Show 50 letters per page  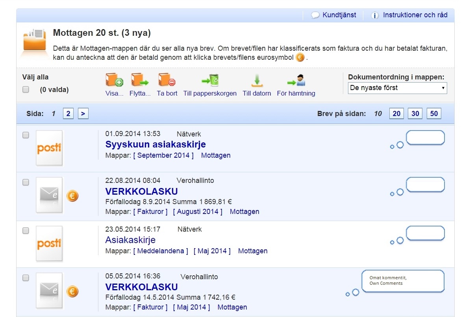tap(434, 113)
